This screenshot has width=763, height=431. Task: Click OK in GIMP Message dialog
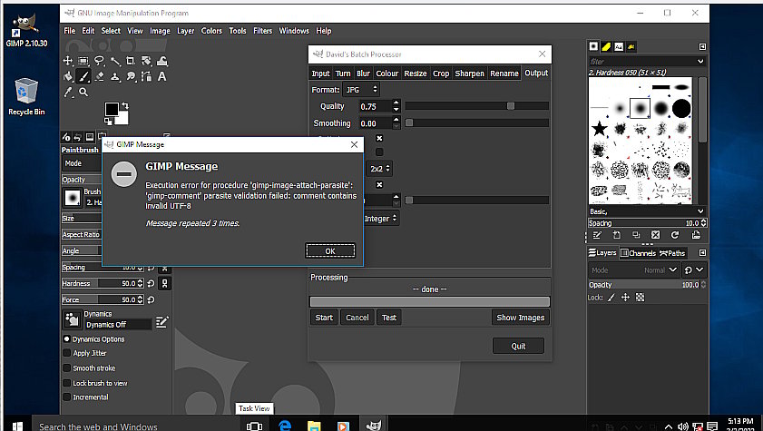pos(330,251)
